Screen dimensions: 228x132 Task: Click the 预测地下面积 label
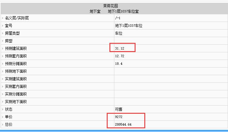point(16,71)
